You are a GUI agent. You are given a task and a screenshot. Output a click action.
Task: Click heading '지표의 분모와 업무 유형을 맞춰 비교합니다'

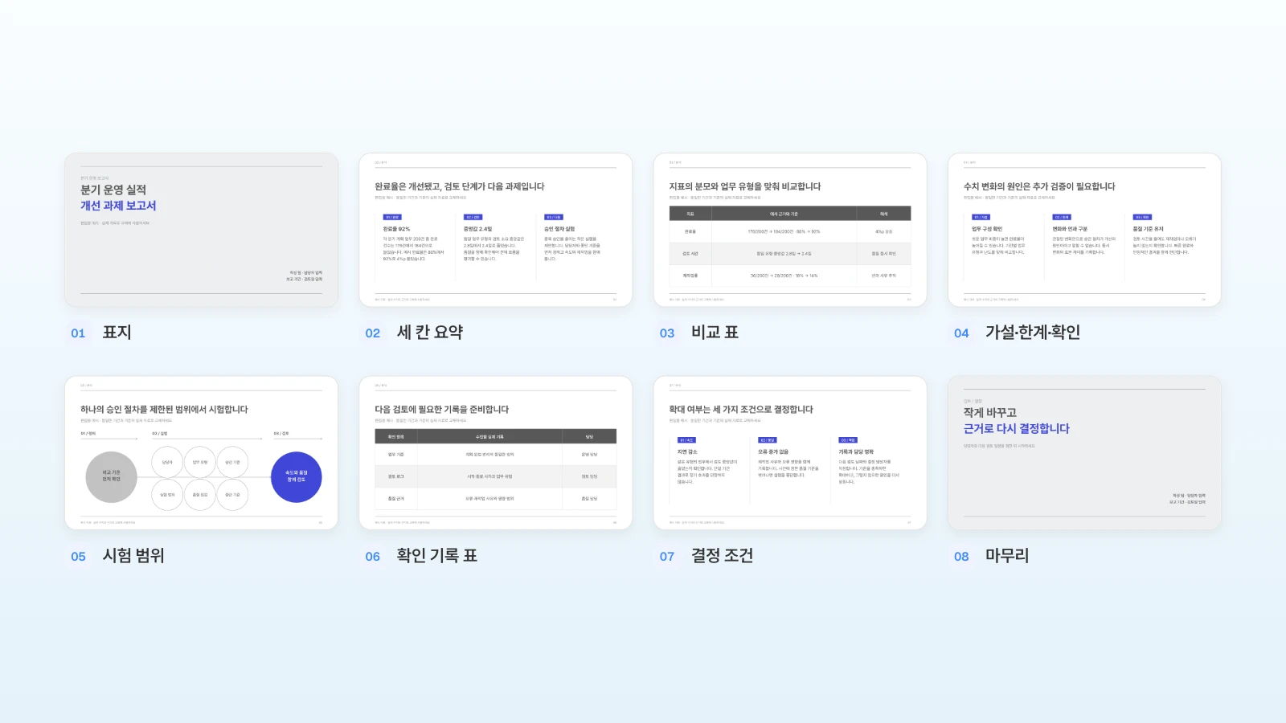(745, 186)
